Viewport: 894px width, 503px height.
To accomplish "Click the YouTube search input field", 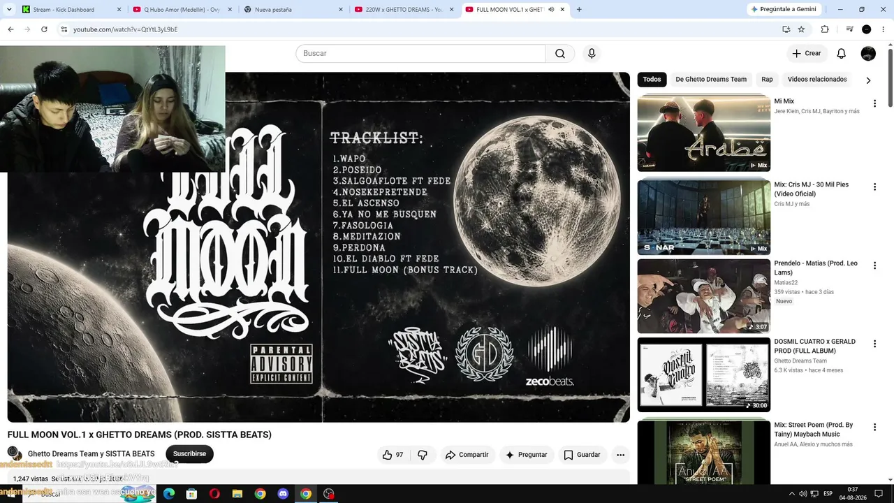I will (420, 54).
